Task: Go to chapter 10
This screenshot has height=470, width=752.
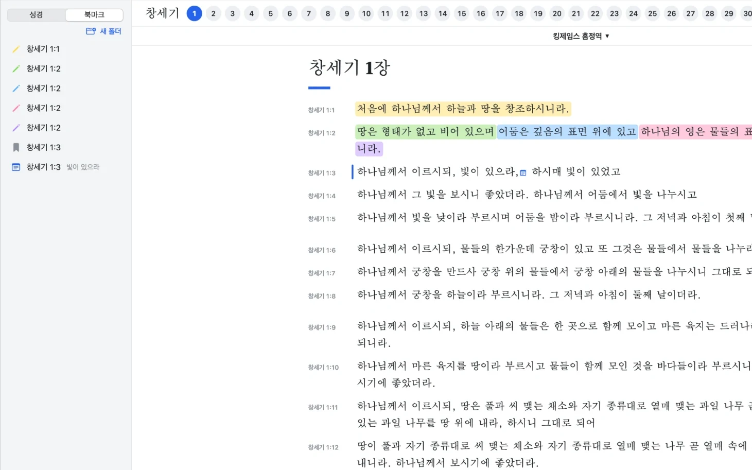Action: coord(366,13)
